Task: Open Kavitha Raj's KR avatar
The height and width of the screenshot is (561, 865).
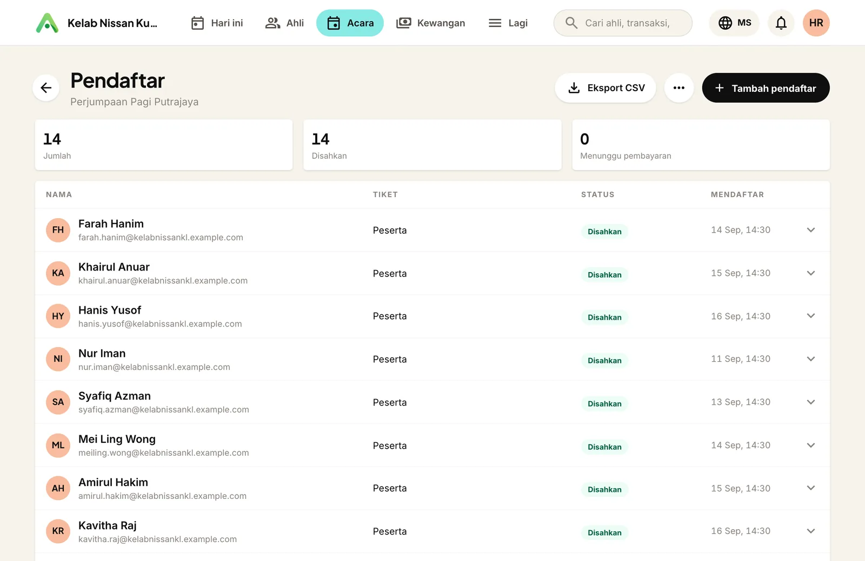Action: click(x=58, y=531)
